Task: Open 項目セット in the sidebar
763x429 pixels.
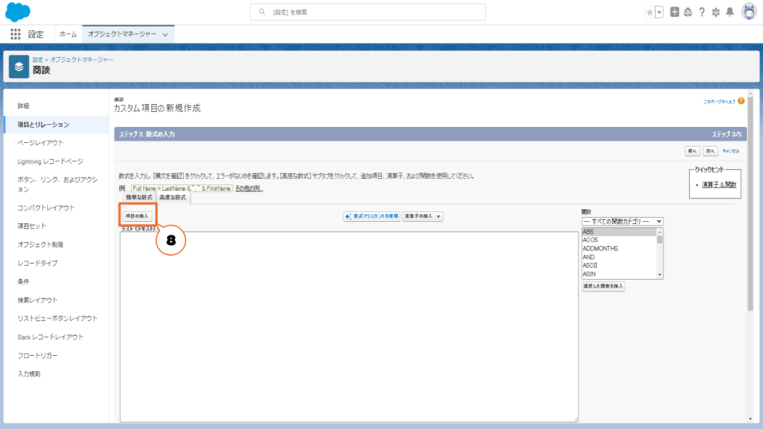Action: [x=32, y=226]
